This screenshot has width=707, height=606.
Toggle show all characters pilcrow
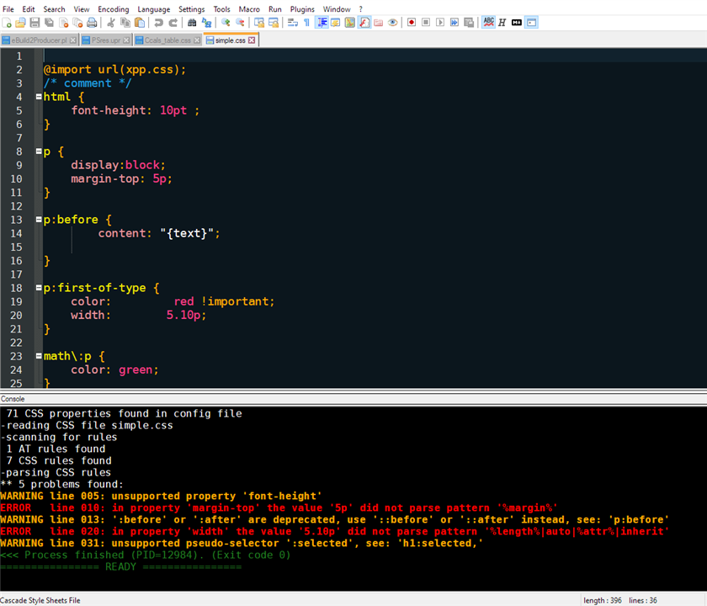(x=307, y=23)
